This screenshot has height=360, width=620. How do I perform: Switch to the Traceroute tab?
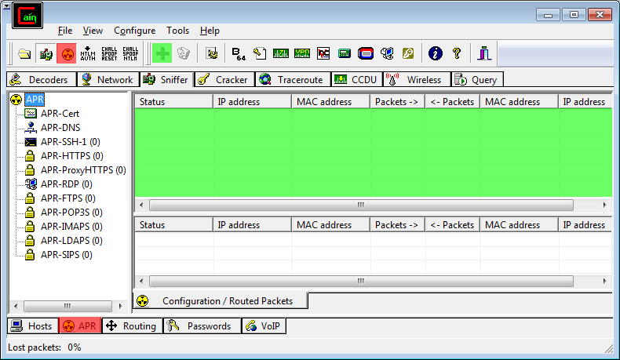coord(293,79)
